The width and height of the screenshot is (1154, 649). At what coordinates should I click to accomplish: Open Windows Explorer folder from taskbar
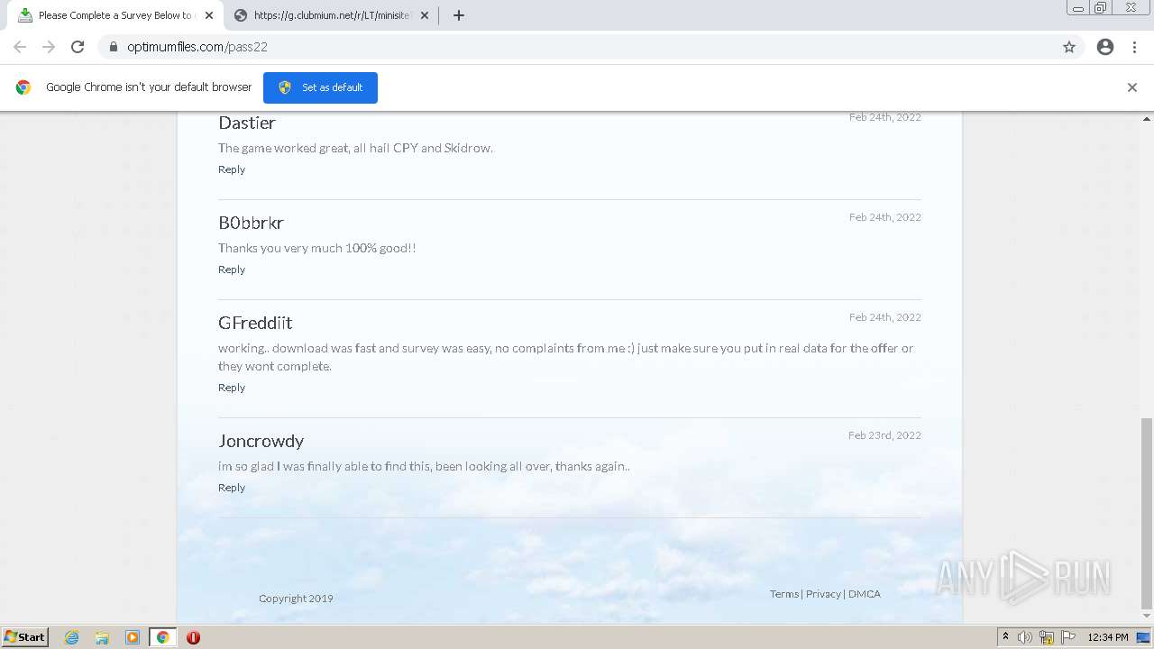[x=102, y=637]
